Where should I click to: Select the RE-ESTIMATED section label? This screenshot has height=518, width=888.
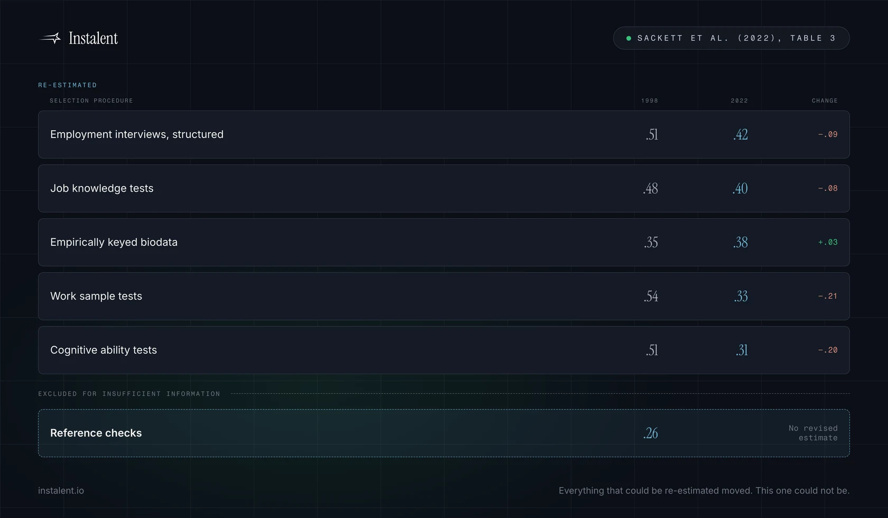[67, 85]
